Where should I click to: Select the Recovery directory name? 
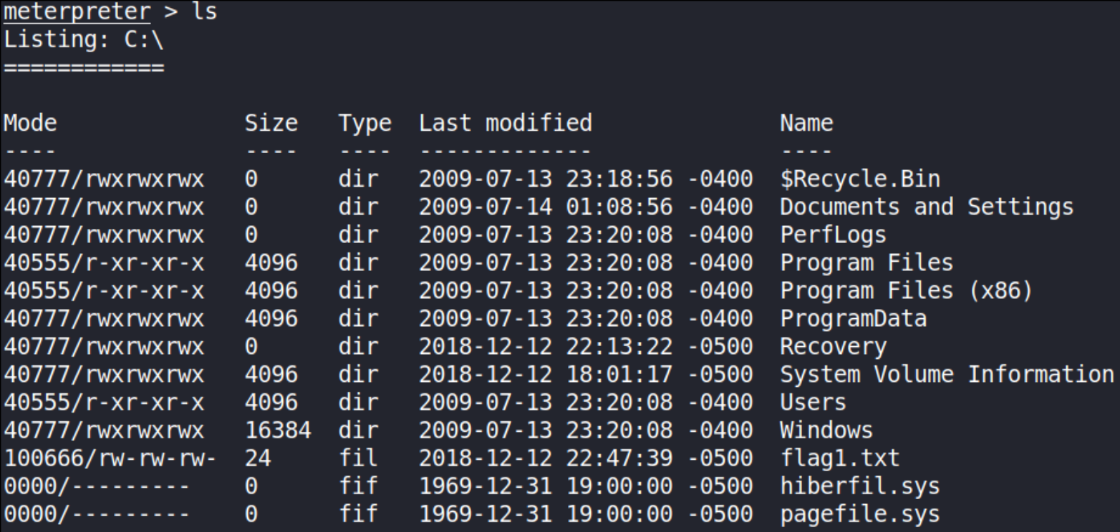[x=833, y=346]
